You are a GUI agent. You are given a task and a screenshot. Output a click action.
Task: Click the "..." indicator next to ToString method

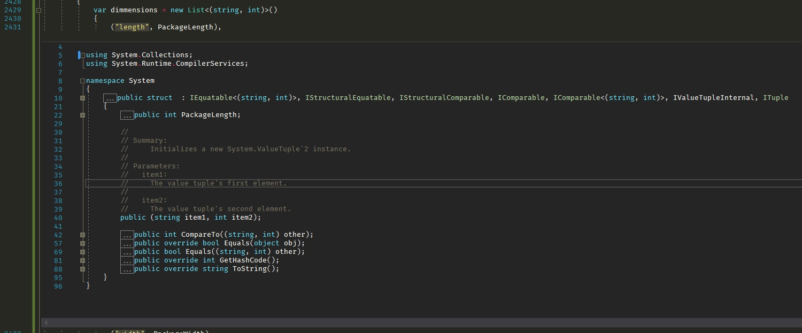coord(127,269)
